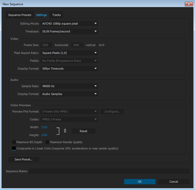Switch to the Tracks tab

tap(56, 15)
